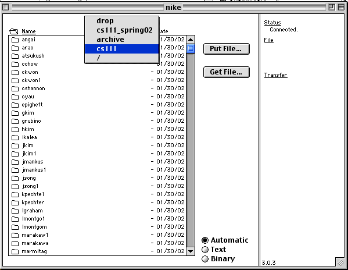Select the marakawa folder name
Image resolution: width=348 pixels, height=270 pixels.
[x=35, y=243]
